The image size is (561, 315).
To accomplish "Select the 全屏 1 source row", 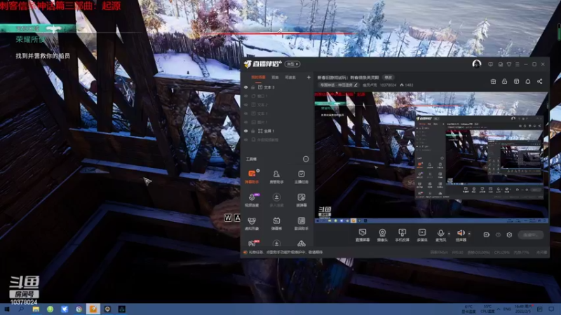I will (276, 131).
